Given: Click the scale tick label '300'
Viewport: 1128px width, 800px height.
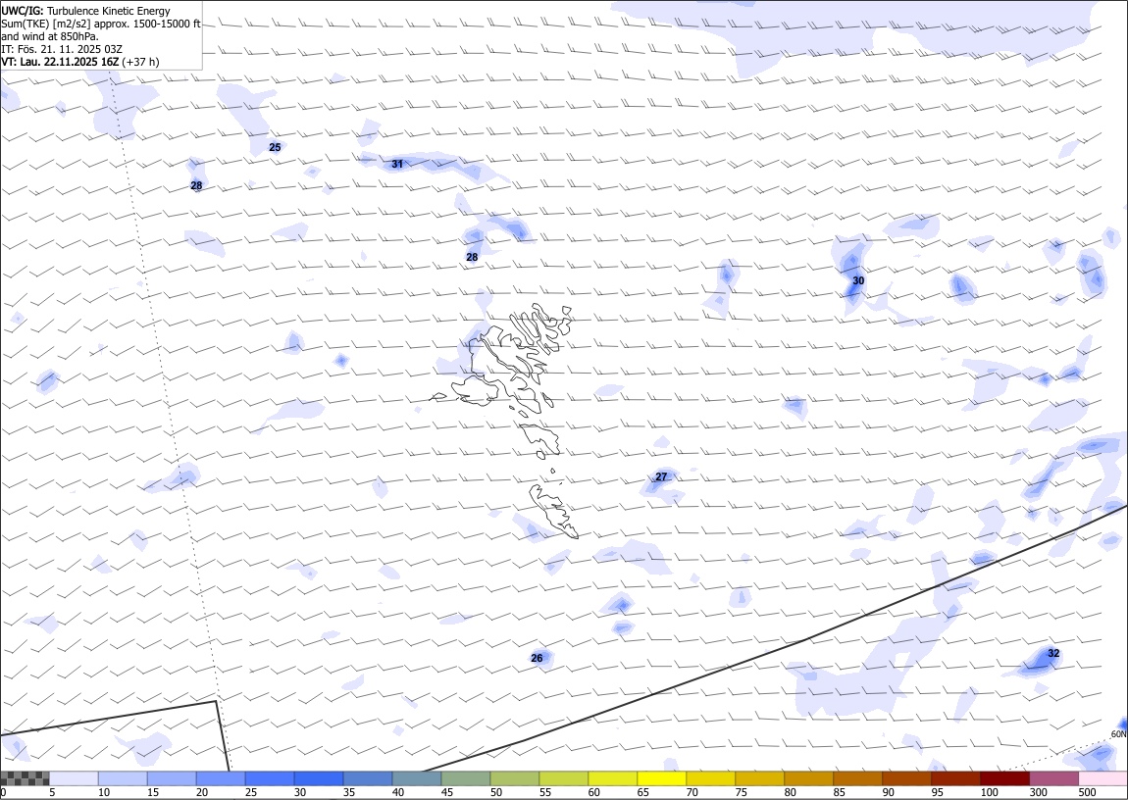Looking at the screenshot, I should click(x=1038, y=792).
